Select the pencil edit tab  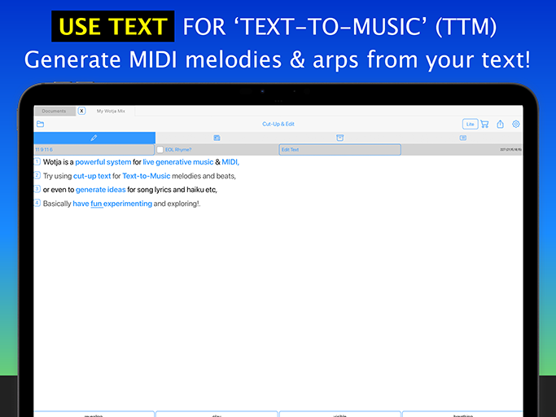point(94,138)
